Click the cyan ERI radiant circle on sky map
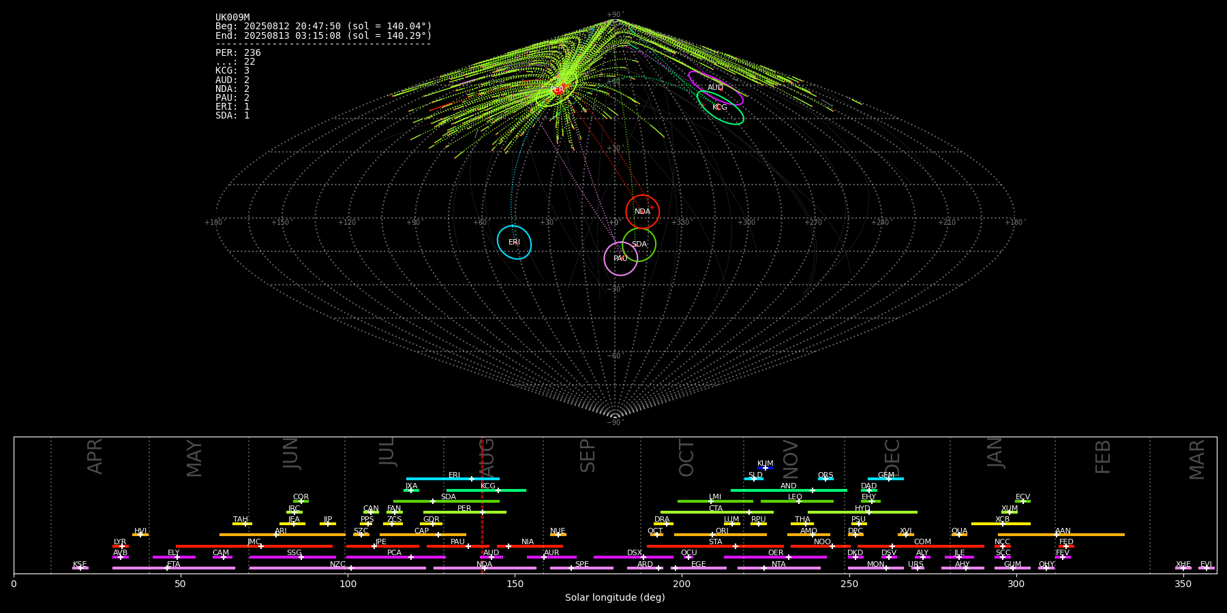The image size is (1227, 613). tap(514, 242)
